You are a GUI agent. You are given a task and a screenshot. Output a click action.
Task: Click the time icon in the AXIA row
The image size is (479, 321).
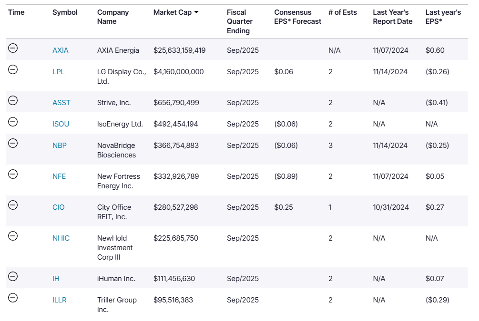click(13, 48)
